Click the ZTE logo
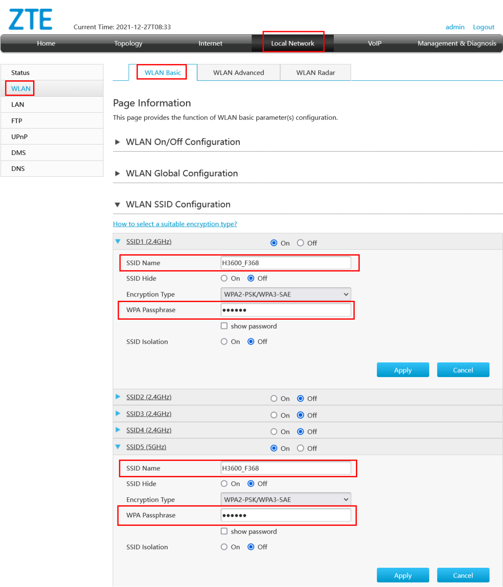This screenshot has height=587, width=503. pos(31,19)
